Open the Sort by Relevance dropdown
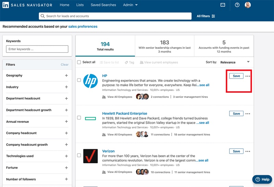The height and width of the screenshot is (187, 274). [235, 62]
